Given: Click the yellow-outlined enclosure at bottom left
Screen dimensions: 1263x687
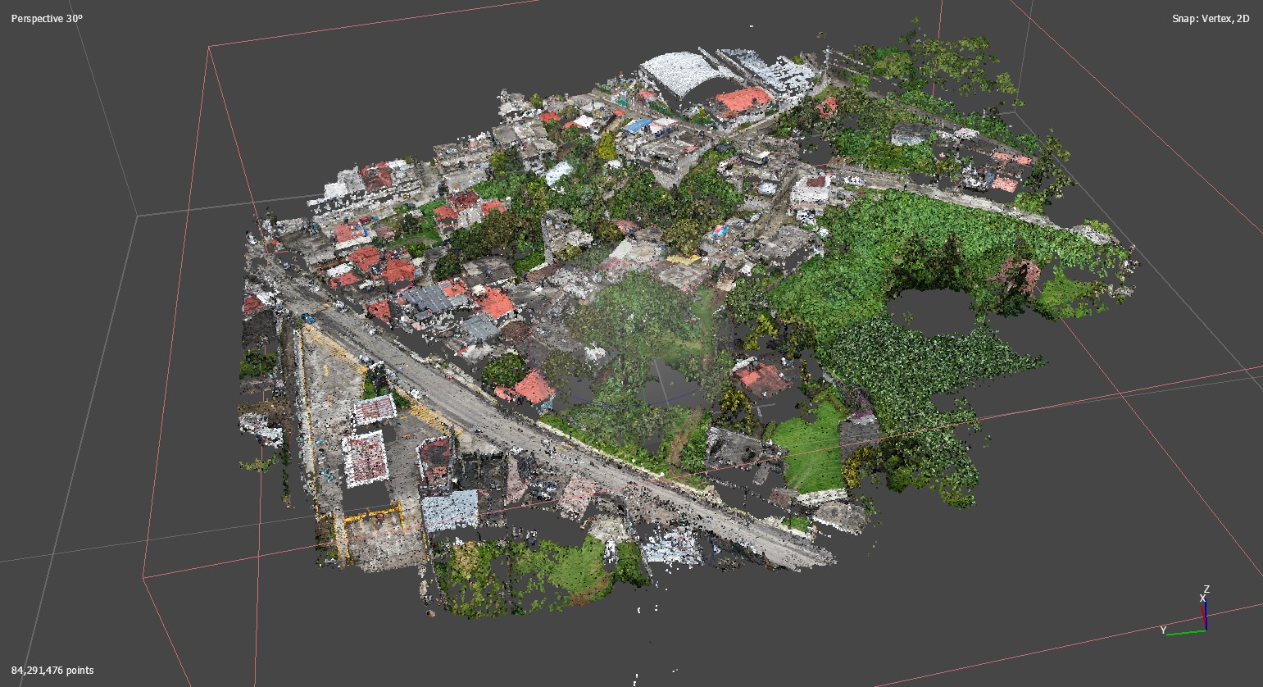Looking at the screenshot, I should pos(371,531).
